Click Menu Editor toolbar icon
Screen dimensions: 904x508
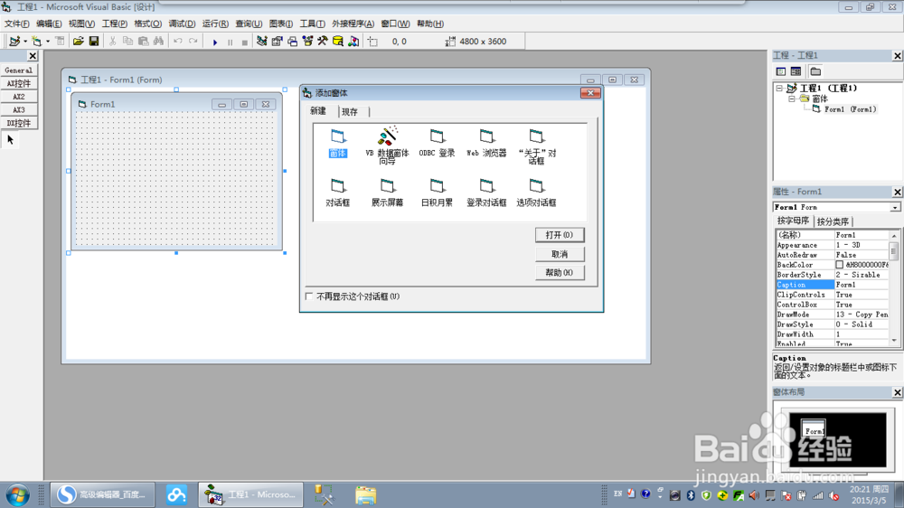60,41
